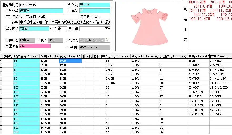
Task: Select the highlighted 40CM length cell
Action: (70, 61)
